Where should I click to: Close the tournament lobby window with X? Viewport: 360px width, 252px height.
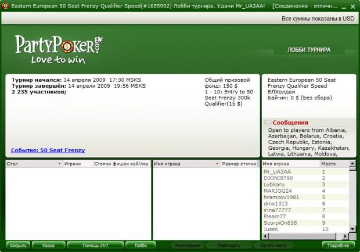pyautogui.click(x=353, y=6)
